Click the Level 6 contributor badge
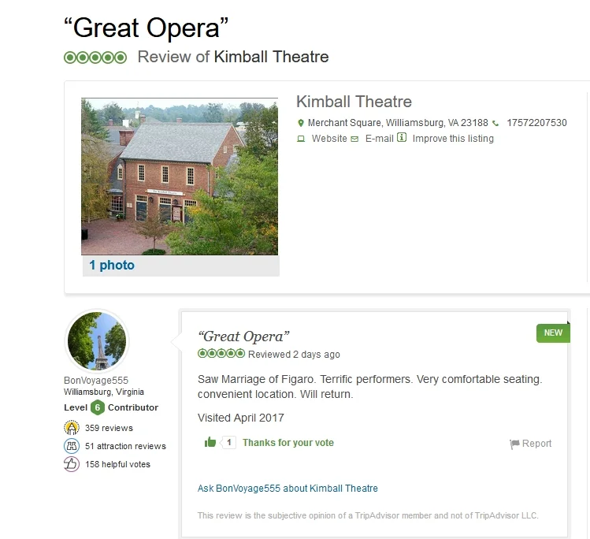 tap(98, 407)
